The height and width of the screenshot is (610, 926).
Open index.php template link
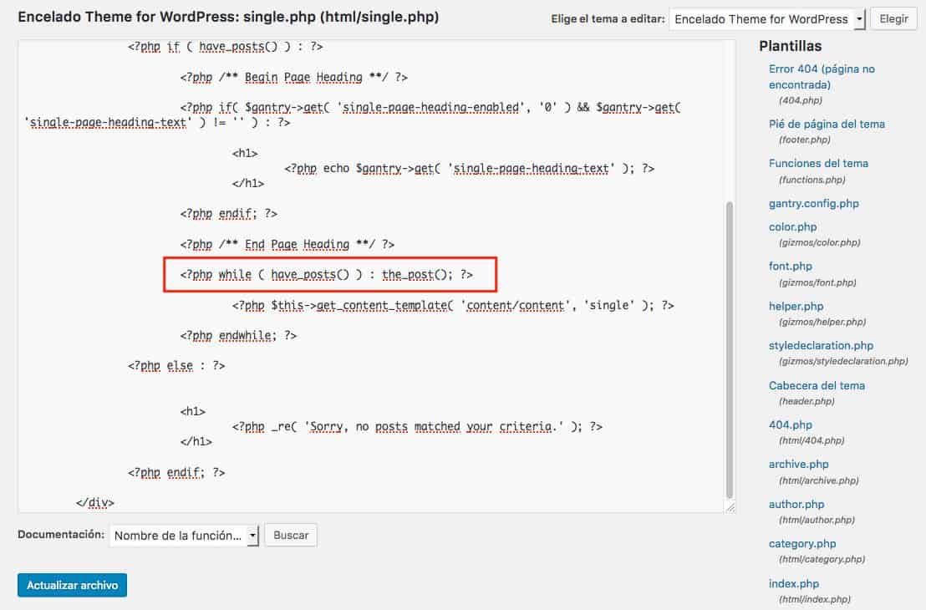coord(793,584)
